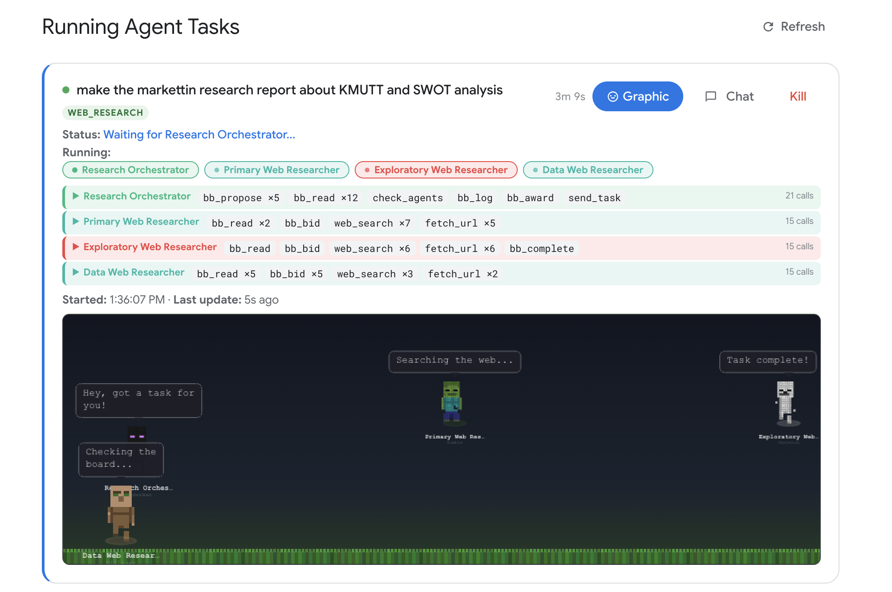Kill the running task

tap(798, 96)
